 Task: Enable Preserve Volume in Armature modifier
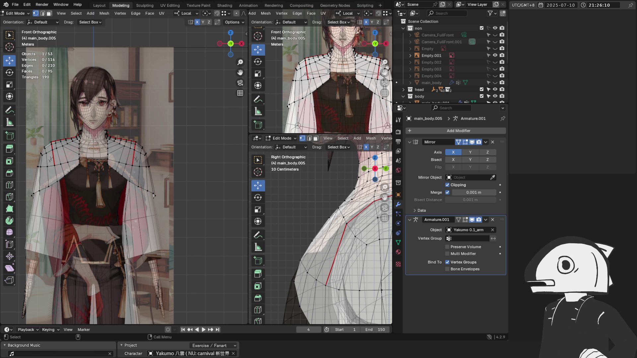point(447,247)
